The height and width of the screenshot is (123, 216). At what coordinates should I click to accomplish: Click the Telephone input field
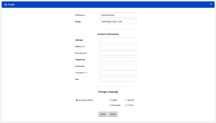pos(118,60)
